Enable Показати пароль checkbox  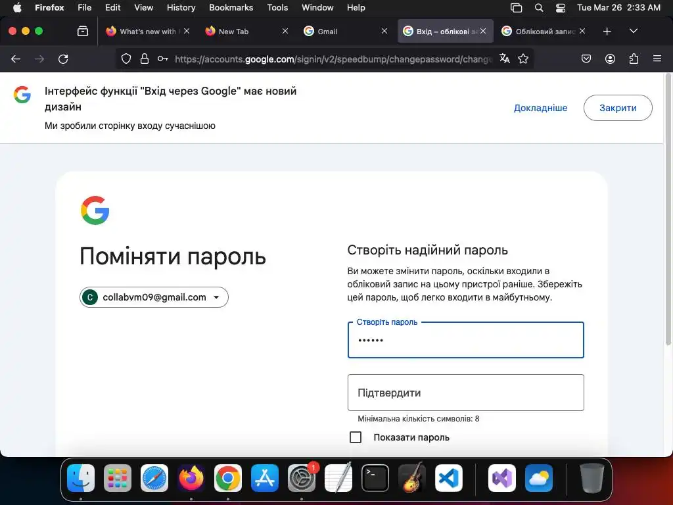356,437
